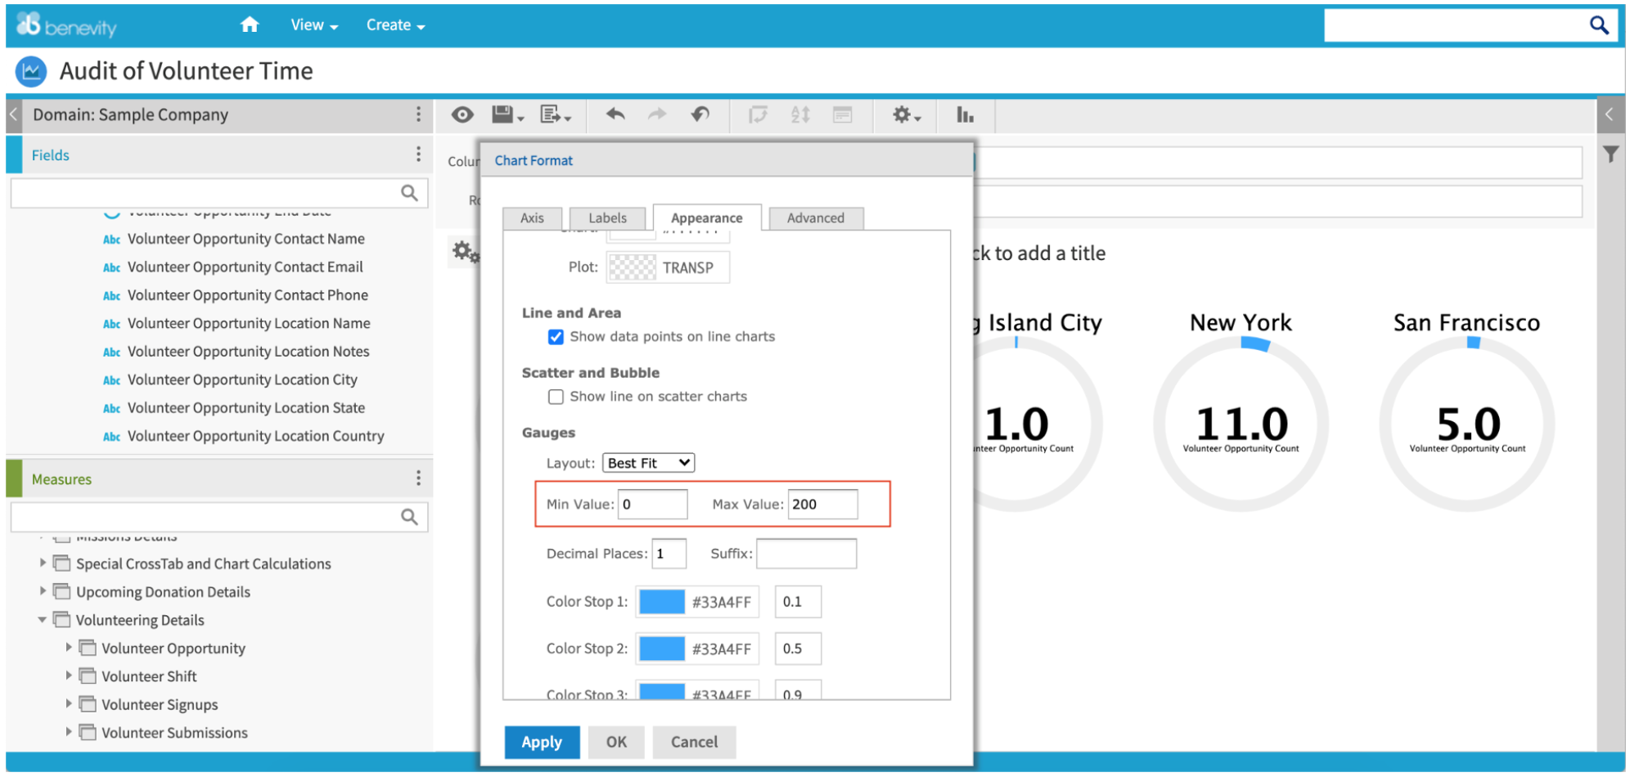1630x777 pixels.
Task: Click the Fields search magnifier icon
Action: pyautogui.click(x=409, y=193)
